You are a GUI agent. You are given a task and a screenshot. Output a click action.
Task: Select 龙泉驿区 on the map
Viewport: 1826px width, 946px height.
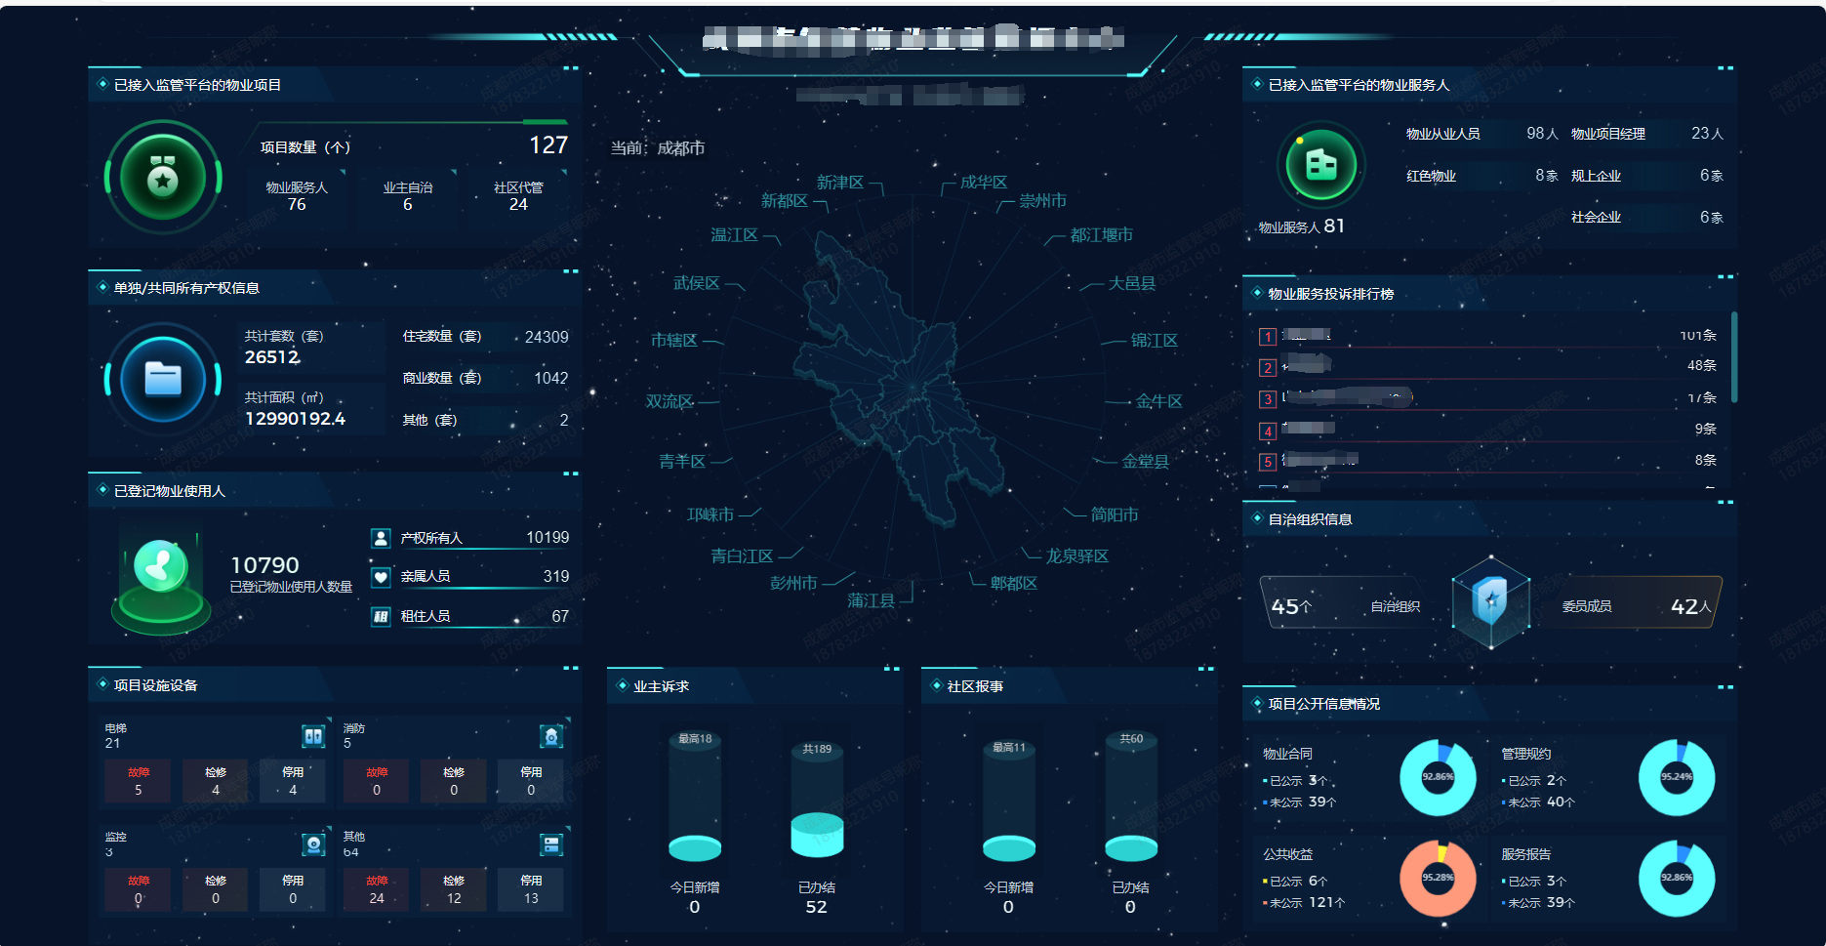coord(1077,556)
